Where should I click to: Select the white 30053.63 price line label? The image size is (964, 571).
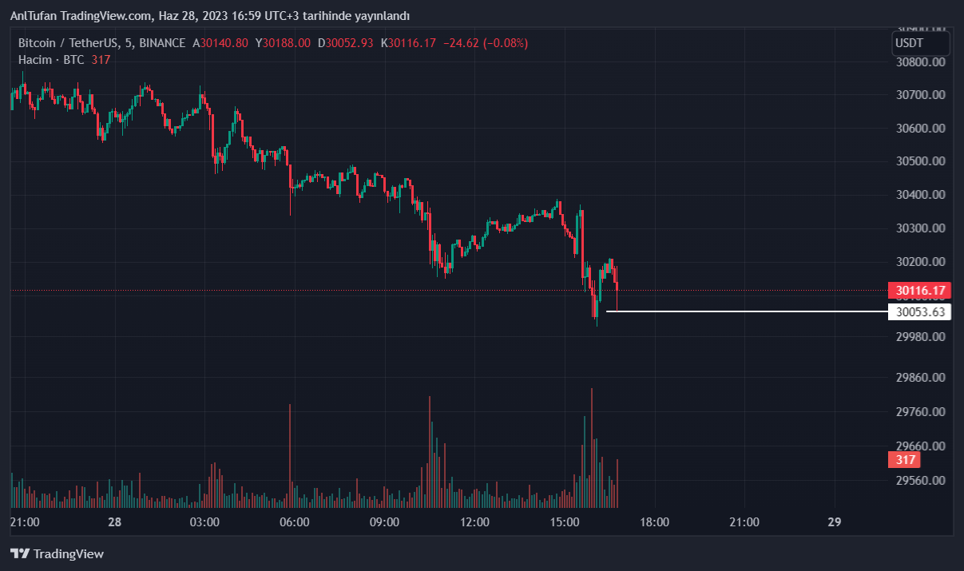920,311
